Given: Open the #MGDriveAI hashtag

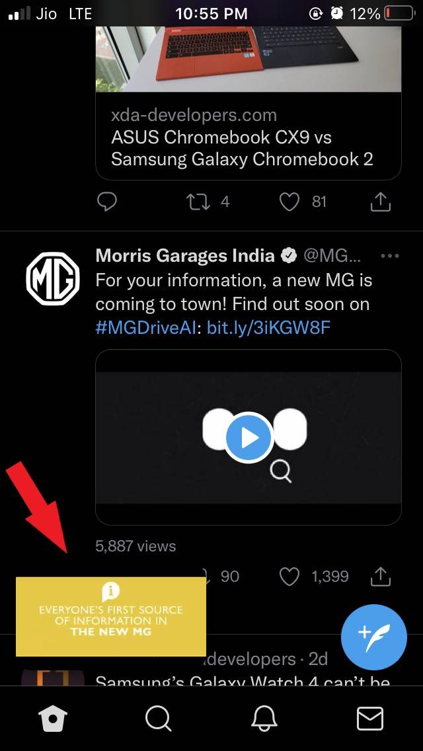Looking at the screenshot, I should tap(149, 328).
